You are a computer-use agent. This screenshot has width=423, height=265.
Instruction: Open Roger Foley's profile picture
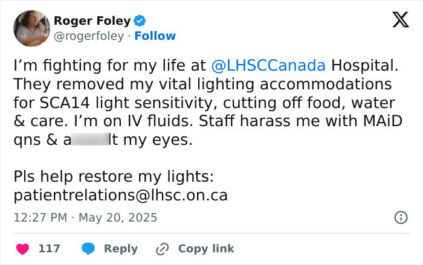pyautogui.click(x=30, y=28)
